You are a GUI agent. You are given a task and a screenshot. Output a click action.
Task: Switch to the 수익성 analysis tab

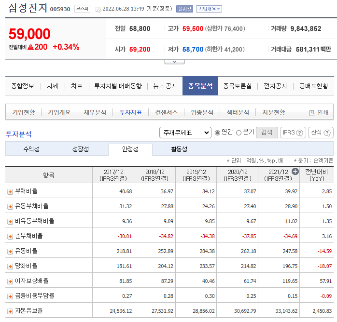click(x=31, y=149)
